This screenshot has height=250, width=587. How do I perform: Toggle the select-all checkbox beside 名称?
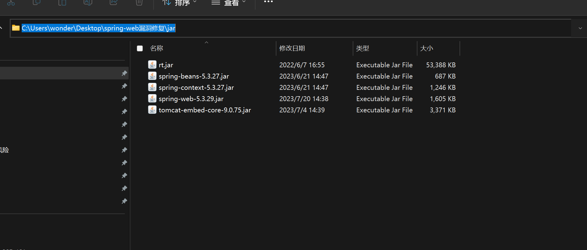pos(140,48)
